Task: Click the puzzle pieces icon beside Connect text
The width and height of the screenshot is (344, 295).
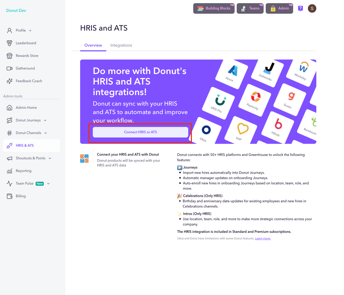Action: click(x=84, y=159)
